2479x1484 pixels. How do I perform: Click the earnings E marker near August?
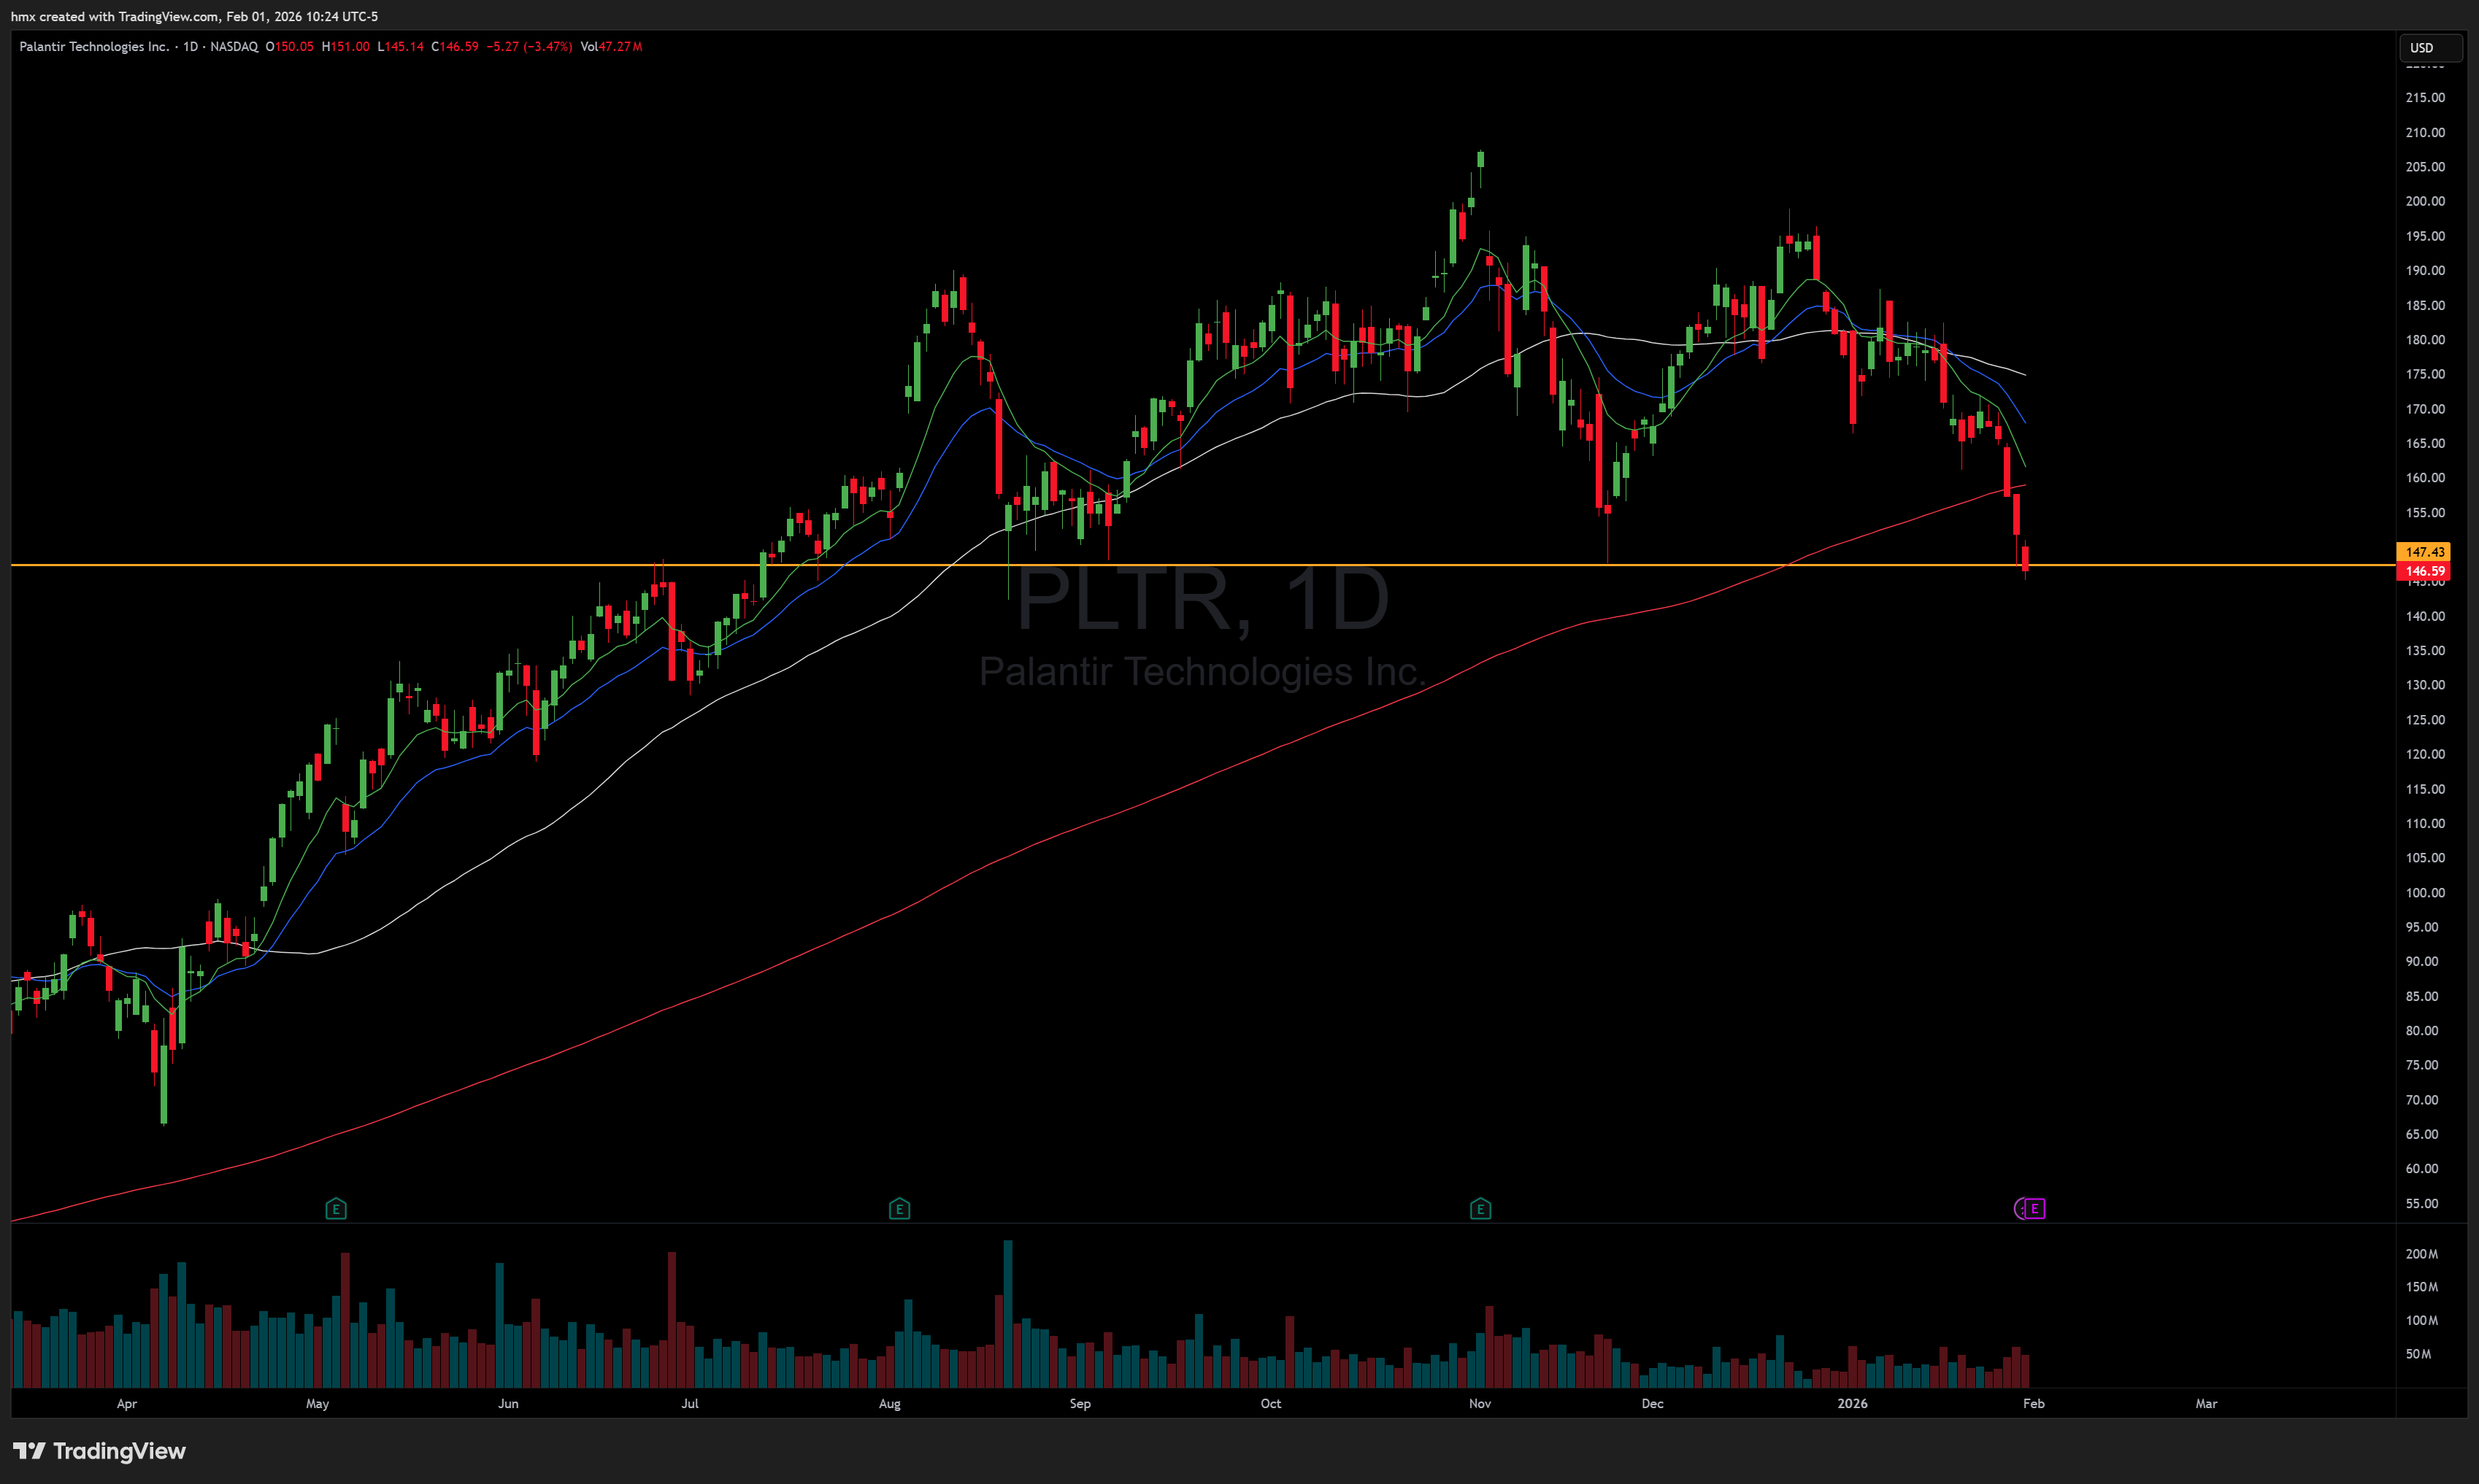pyautogui.click(x=899, y=1209)
